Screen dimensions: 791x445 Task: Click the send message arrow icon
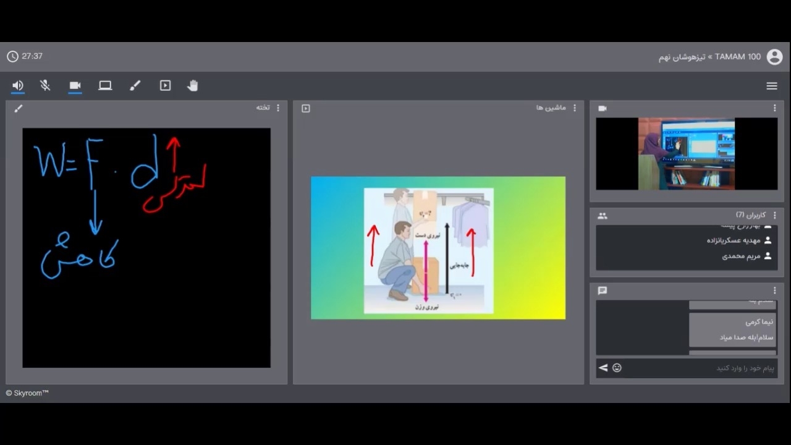click(603, 368)
